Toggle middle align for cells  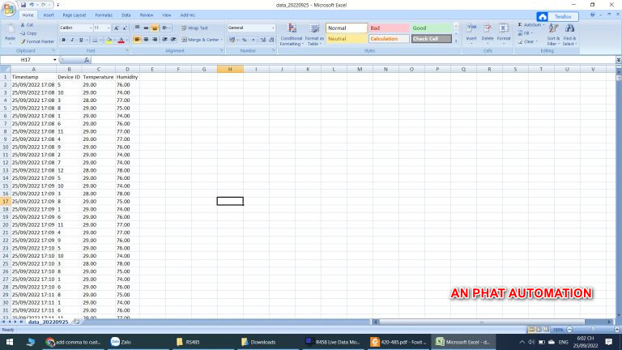[x=146, y=28]
